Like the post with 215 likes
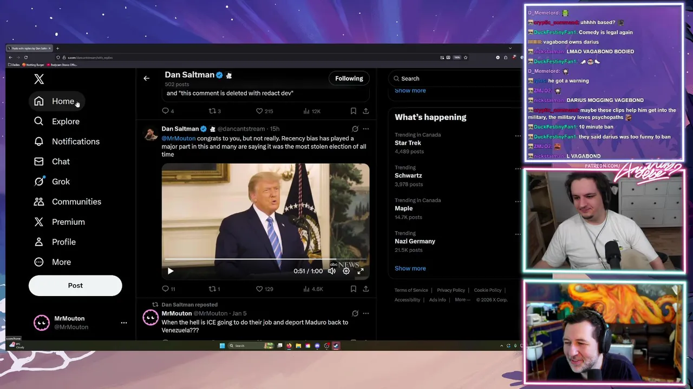 pos(264,111)
